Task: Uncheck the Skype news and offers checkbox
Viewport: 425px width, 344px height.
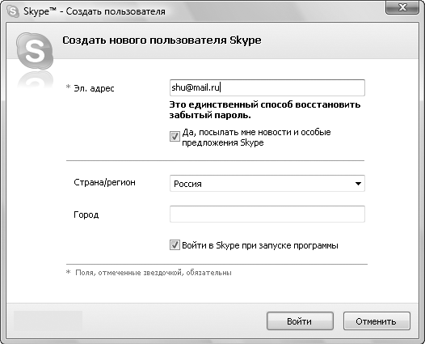Action: 175,136
